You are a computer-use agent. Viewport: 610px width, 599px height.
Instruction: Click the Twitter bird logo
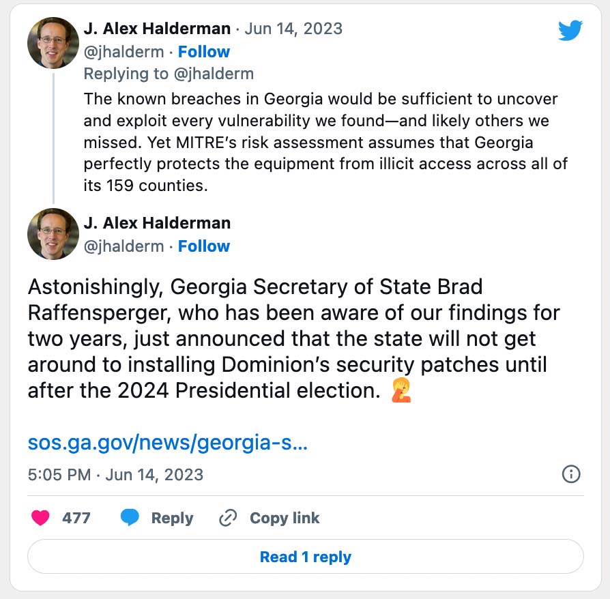[x=569, y=31]
